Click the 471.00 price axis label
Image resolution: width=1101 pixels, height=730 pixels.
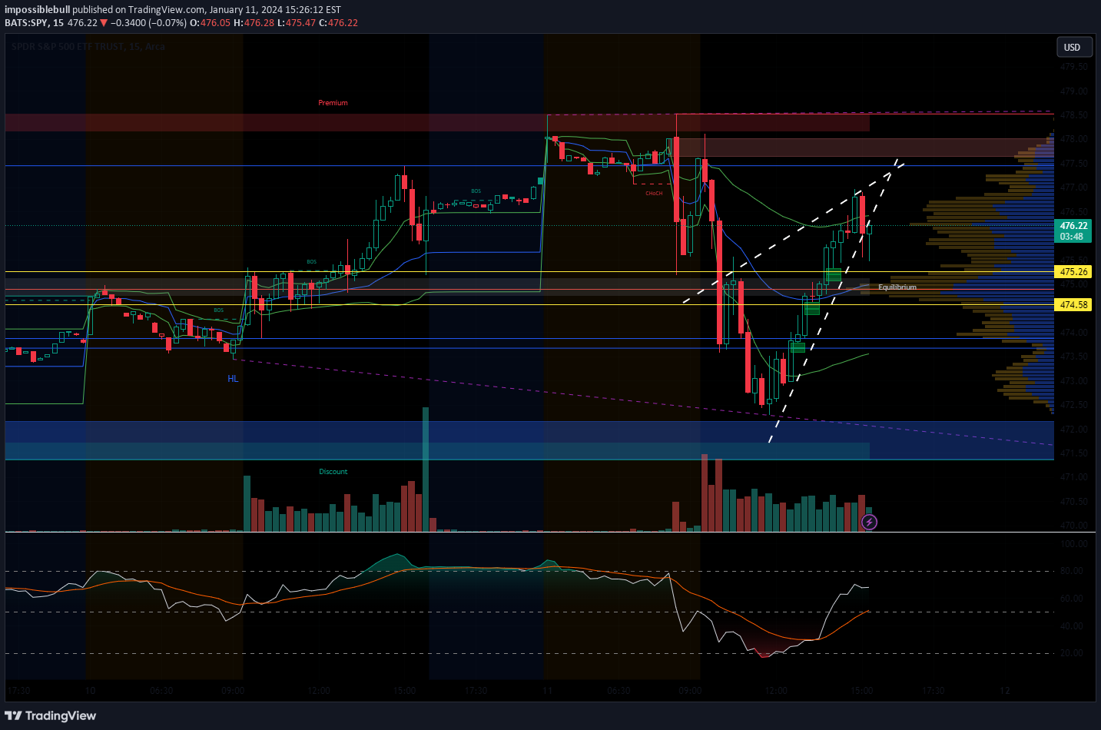pyautogui.click(x=1073, y=477)
